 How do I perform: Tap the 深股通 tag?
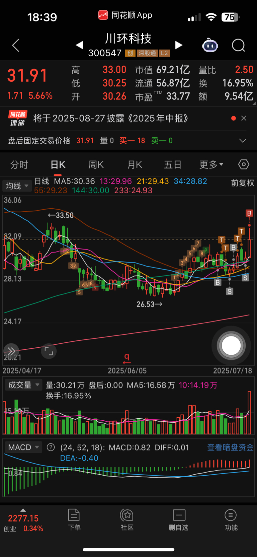(147, 53)
